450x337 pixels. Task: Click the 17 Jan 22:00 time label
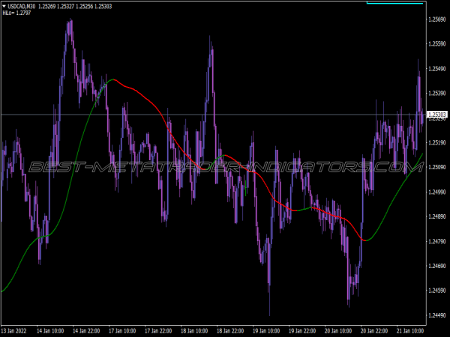click(158, 331)
